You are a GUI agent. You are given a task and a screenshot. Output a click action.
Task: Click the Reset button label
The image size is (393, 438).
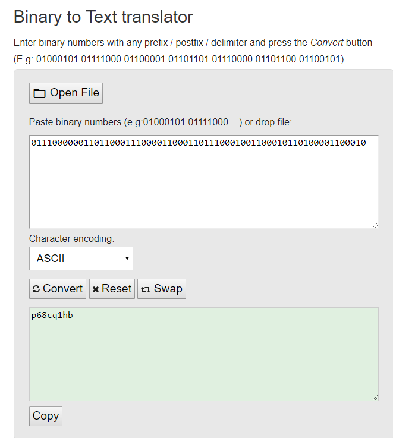(x=117, y=289)
